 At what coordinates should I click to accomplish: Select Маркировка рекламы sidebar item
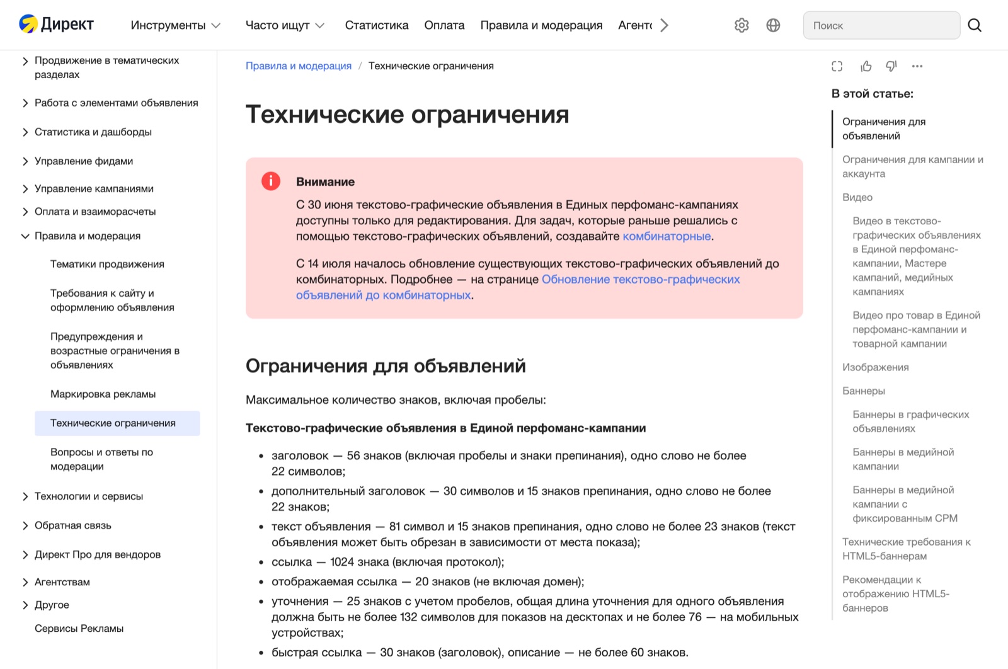[x=103, y=394]
